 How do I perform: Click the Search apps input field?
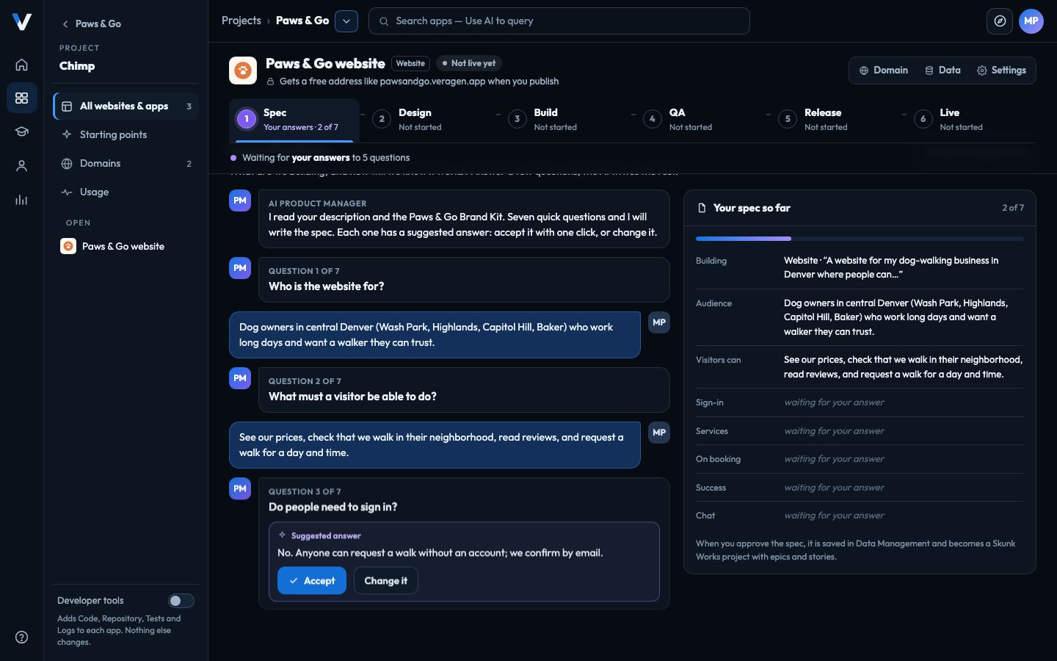(559, 21)
